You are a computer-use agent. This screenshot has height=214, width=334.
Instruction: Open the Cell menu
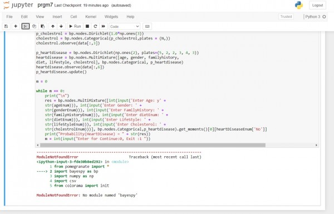[x=73, y=17]
